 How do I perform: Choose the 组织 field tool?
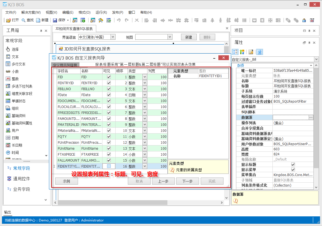tap(12, 108)
